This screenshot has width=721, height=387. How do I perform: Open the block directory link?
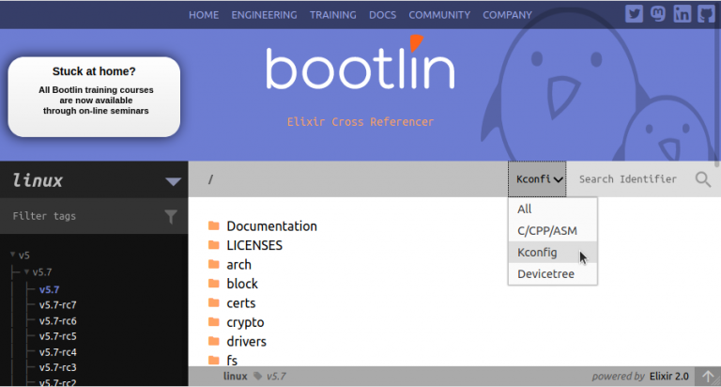point(242,284)
